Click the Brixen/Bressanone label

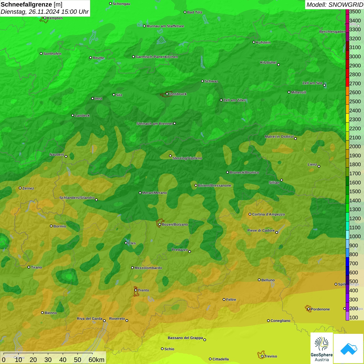click(x=214, y=185)
